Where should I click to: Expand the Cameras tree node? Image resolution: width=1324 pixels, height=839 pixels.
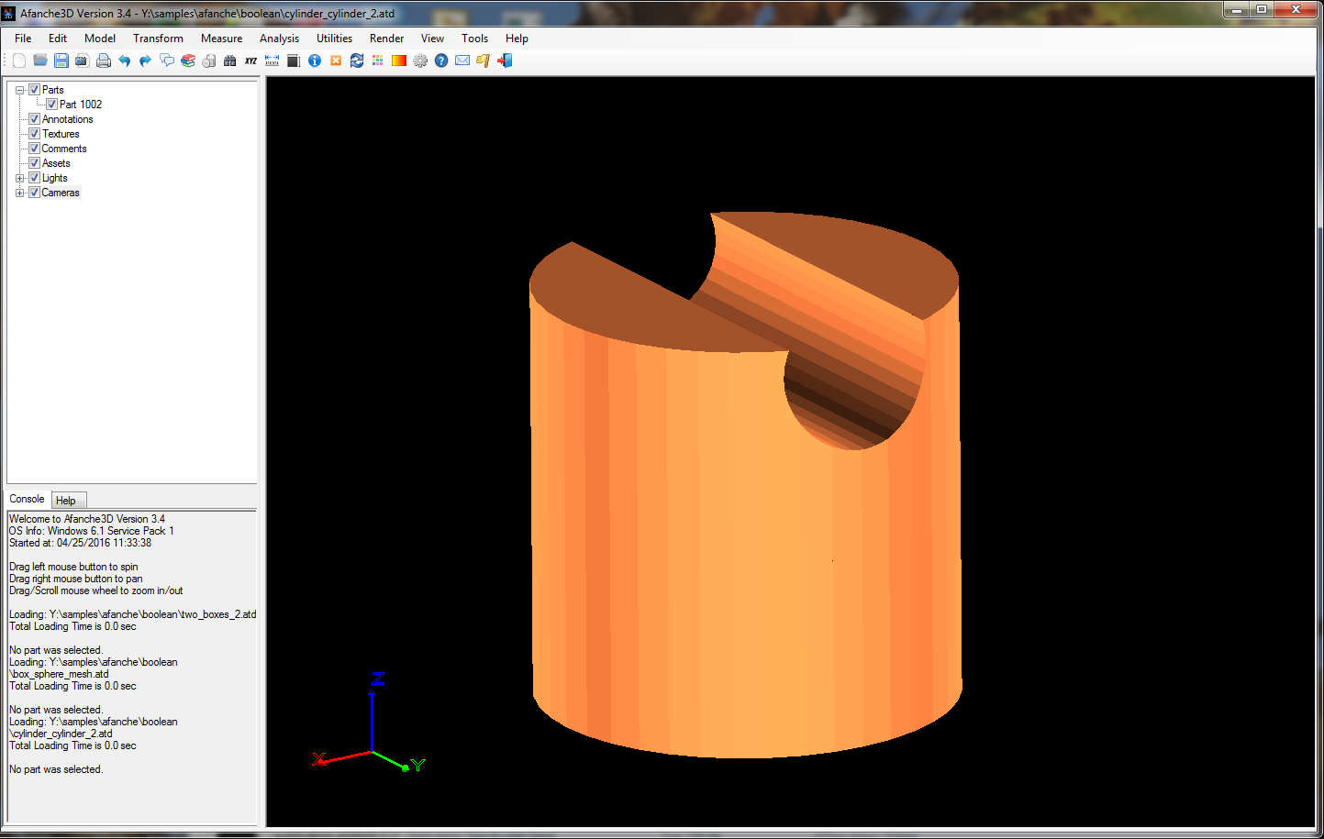tap(19, 193)
